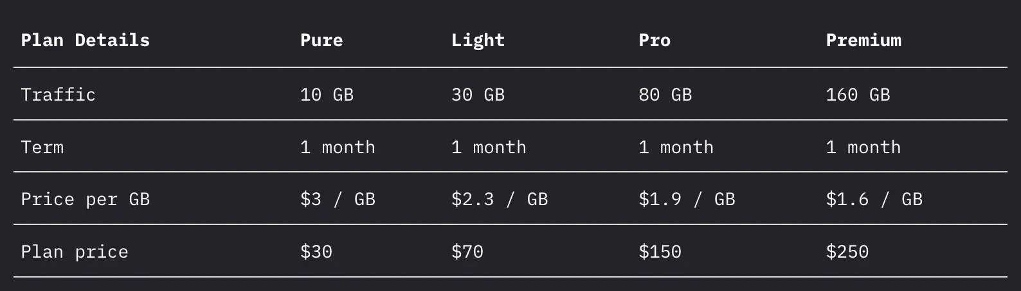Click the 10 GB traffic cell
The height and width of the screenshot is (291, 1021).
pyautogui.click(x=327, y=95)
